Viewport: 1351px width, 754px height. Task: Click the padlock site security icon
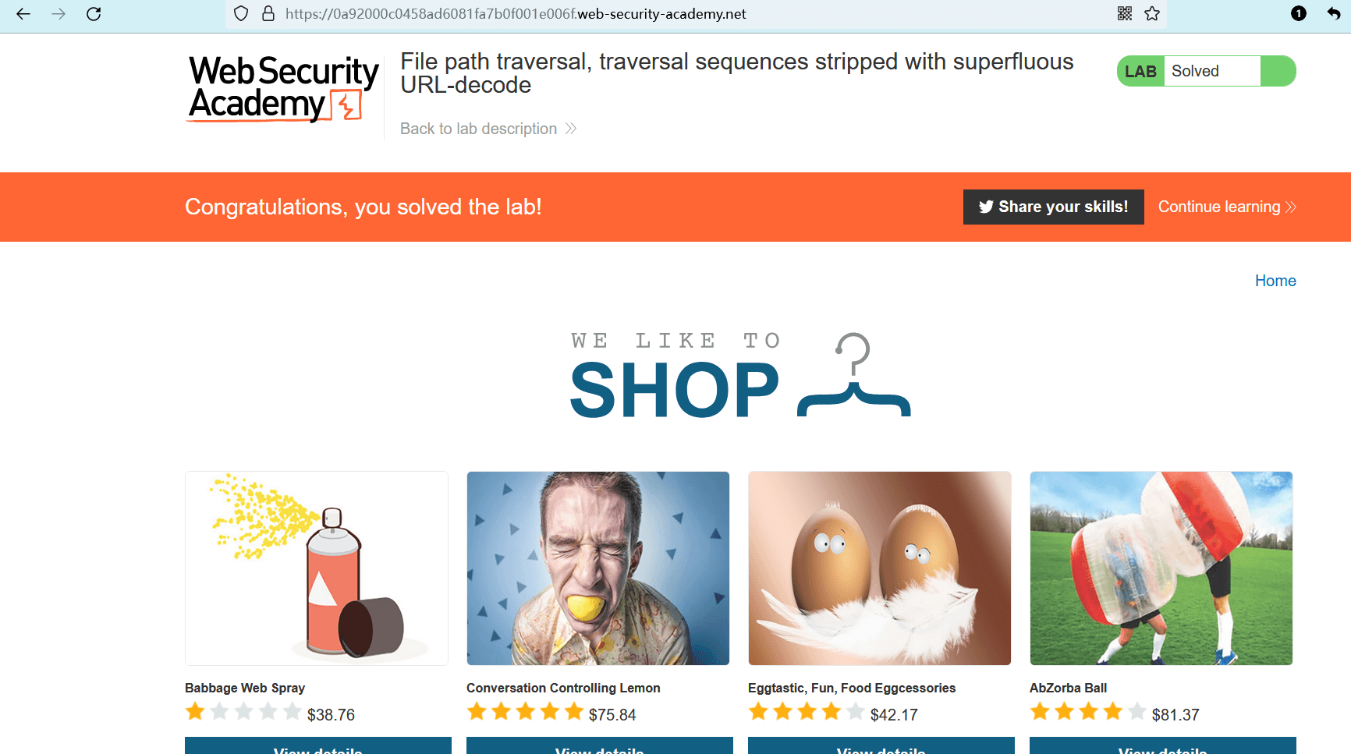(268, 14)
